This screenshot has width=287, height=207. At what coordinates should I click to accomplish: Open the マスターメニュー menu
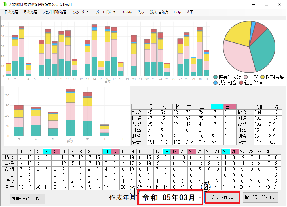pos(81,12)
